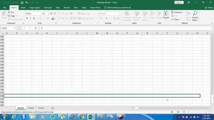Image resolution: width=214 pixels, height=120 pixels.
Task: Collapse the ribbon with the caret
Action: pyautogui.click(x=212, y=23)
